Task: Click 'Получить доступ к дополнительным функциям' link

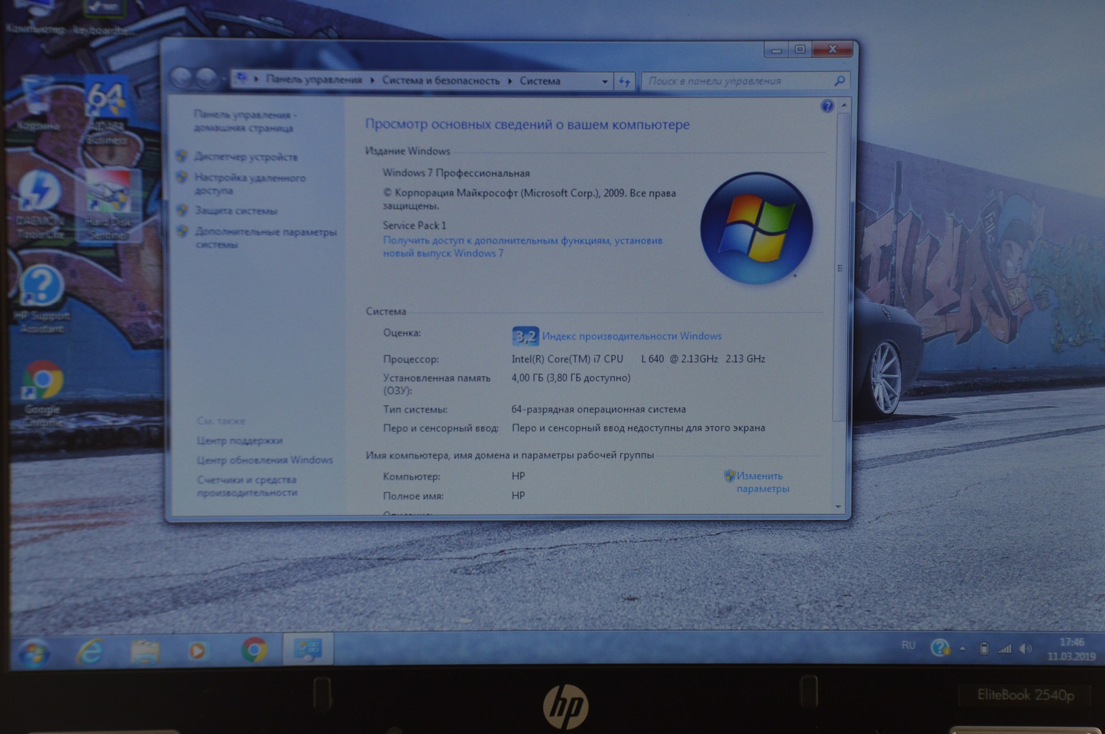Action: (x=522, y=247)
